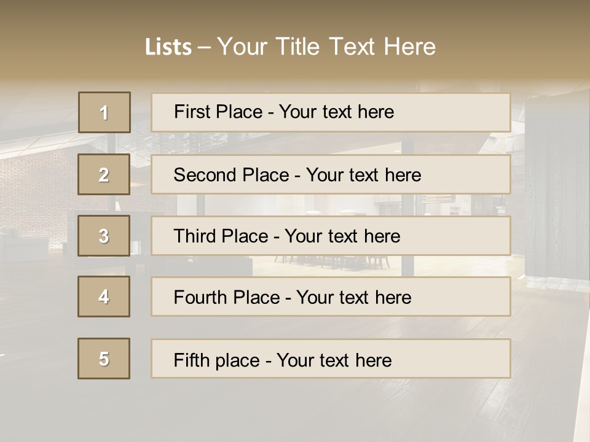This screenshot has width=590, height=442.
Task: Select the Fifth place text bar
Action: tap(331, 359)
